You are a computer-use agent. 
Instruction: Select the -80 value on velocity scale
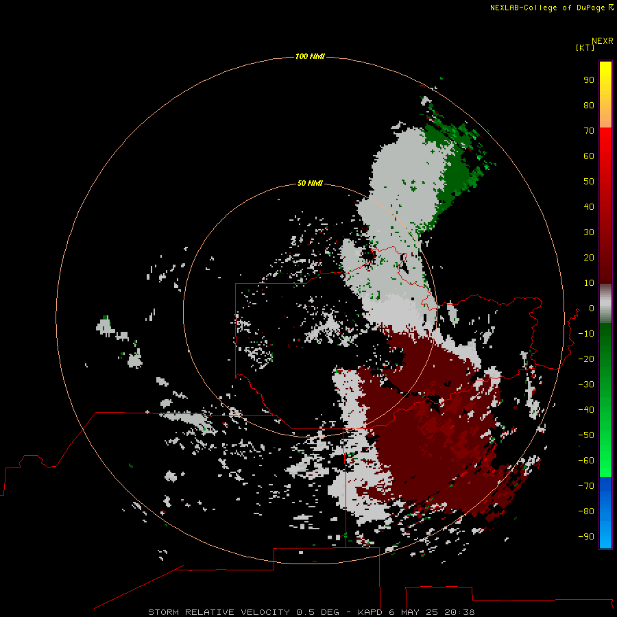[586, 511]
